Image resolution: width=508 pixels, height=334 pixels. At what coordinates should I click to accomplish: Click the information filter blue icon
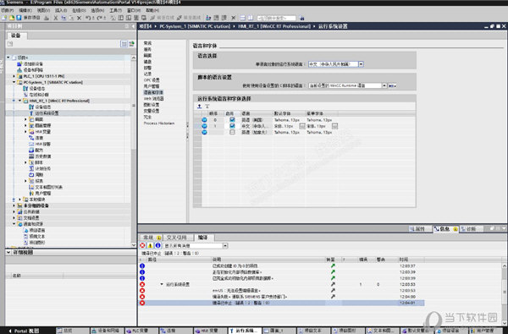click(x=158, y=245)
